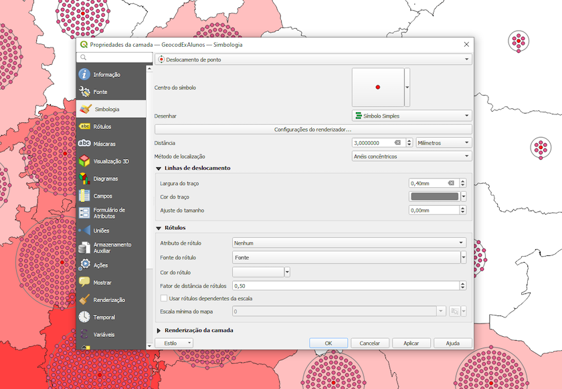Screen dimensions: 562x389
Task: Collapse the Linhas de deslocamento section
Action: coord(159,168)
